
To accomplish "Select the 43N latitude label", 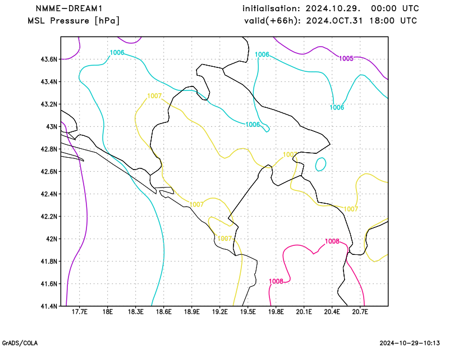I will point(52,127).
